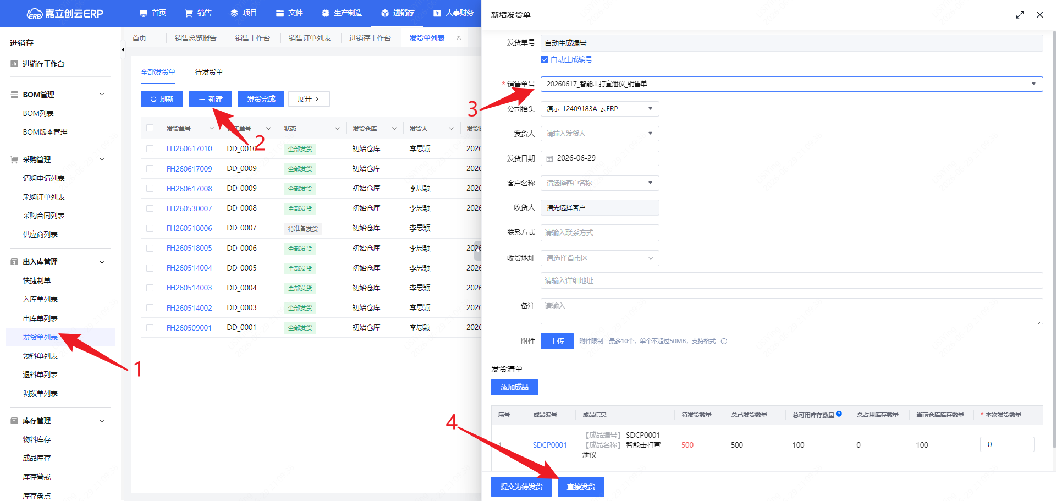Open the 公司抬头 dropdown
Viewport: 1056px width, 501px height.
click(599, 109)
